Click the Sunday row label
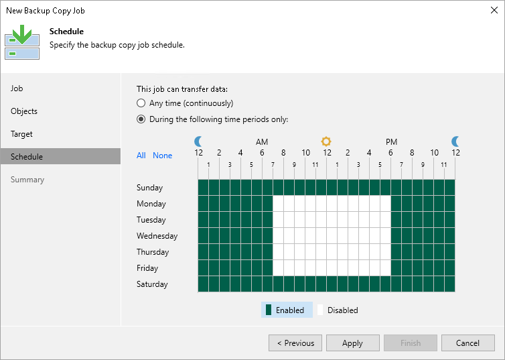Screen dimensions: 505x360 point(150,188)
